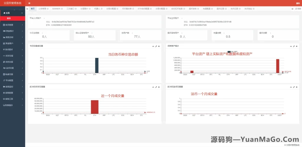Click the 平台配置 sidebar icon
302x147 pixels.
pos(4,80)
